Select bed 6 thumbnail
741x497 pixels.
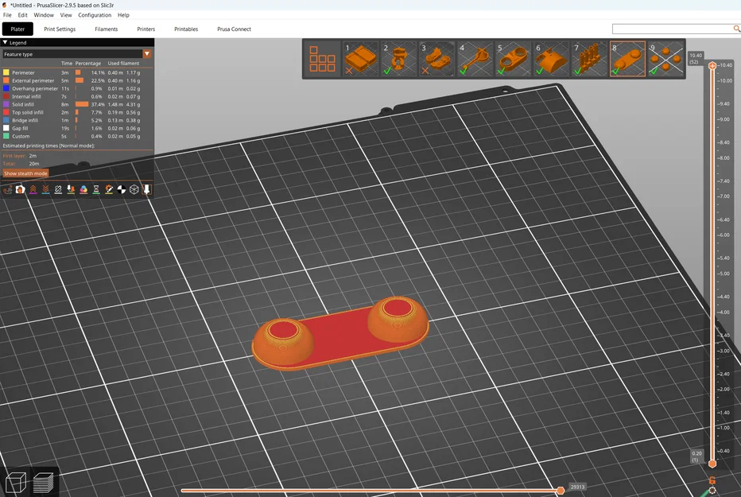551,59
